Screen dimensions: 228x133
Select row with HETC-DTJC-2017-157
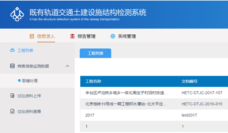pyautogui.click(x=202, y=93)
